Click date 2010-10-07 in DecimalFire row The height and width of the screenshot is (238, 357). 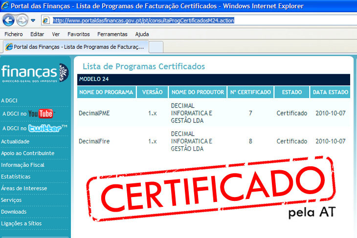point(331,141)
